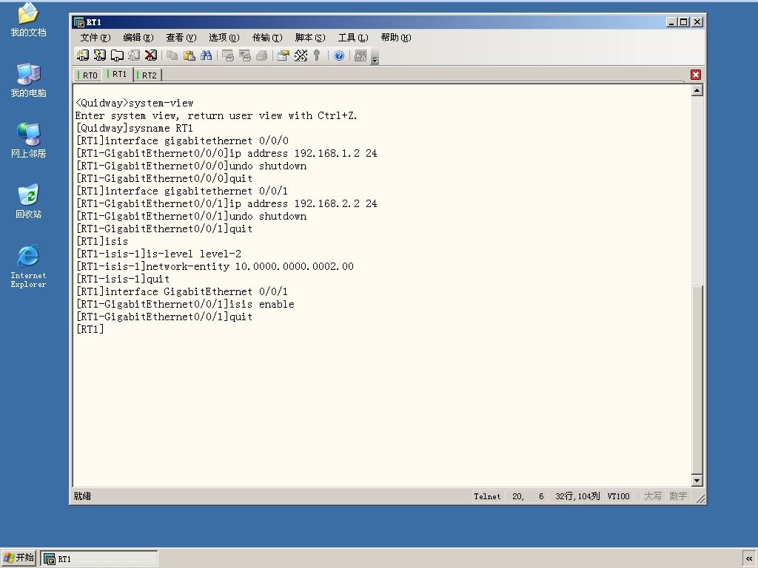The width and height of the screenshot is (758, 568).
Task: Click the 'isis enable' line
Action: coord(185,304)
